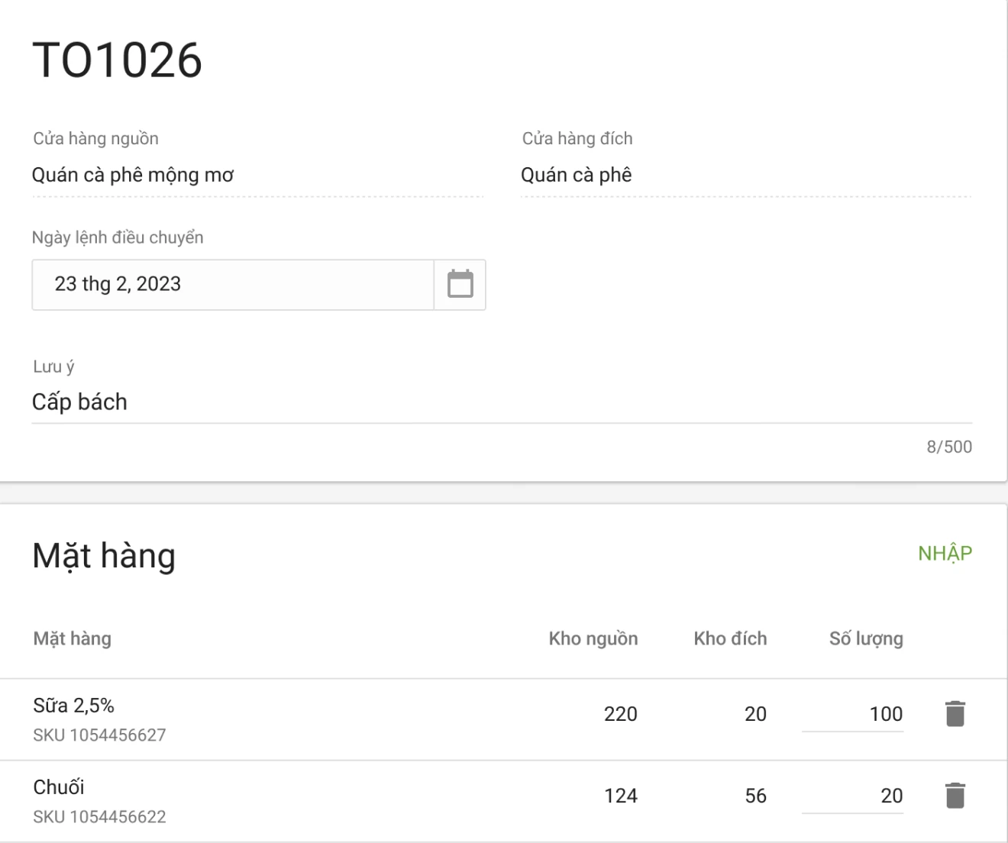The image size is (1008, 843).
Task: Edit quantity 20 for Chuối
Action: pyautogui.click(x=853, y=796)
